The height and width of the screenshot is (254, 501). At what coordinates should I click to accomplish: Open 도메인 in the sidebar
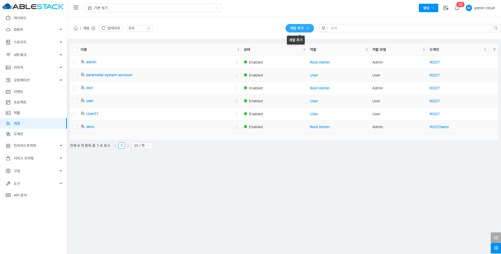click(18, 134)
